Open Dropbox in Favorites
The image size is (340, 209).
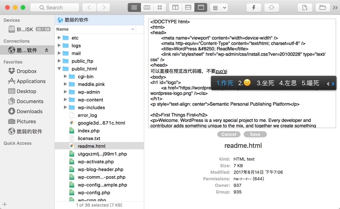(x=27, y=71)
